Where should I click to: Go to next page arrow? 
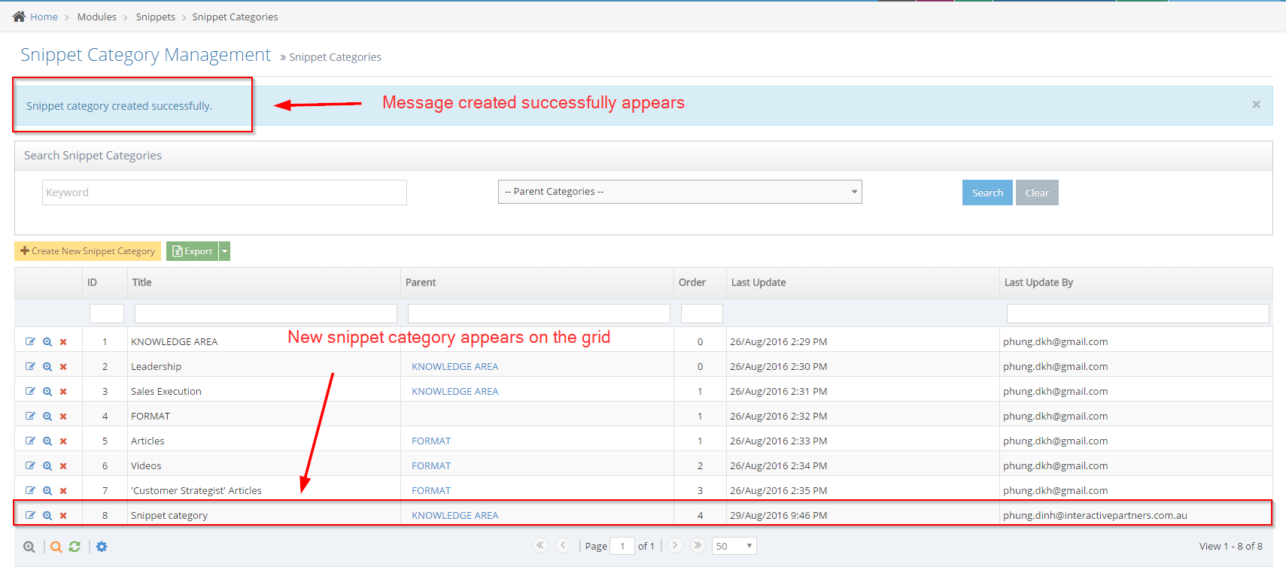click(675, 545)
